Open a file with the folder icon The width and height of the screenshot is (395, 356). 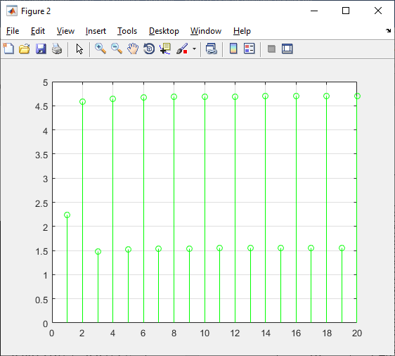tap(25, 49)
